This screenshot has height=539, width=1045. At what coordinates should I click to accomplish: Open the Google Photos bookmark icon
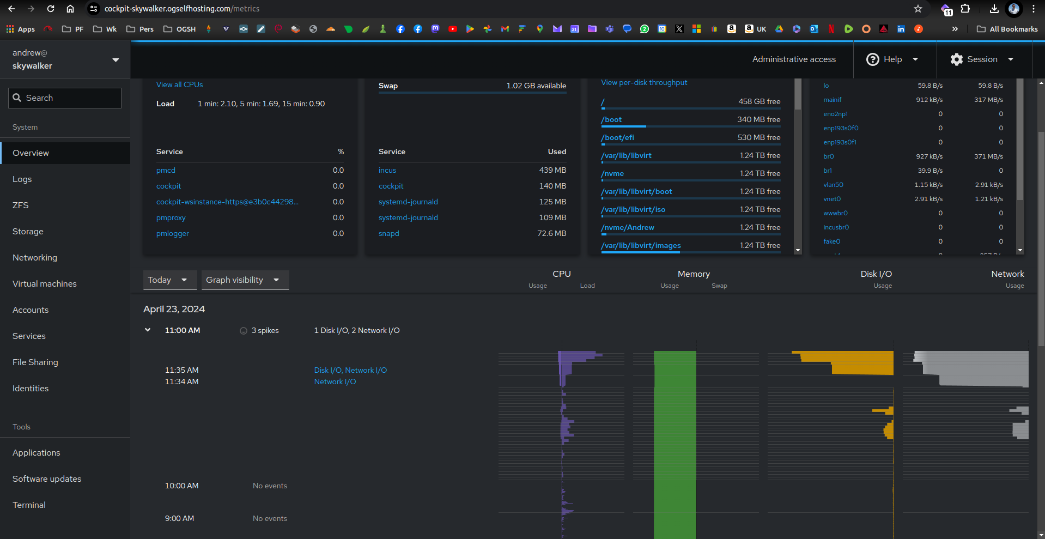488,29
